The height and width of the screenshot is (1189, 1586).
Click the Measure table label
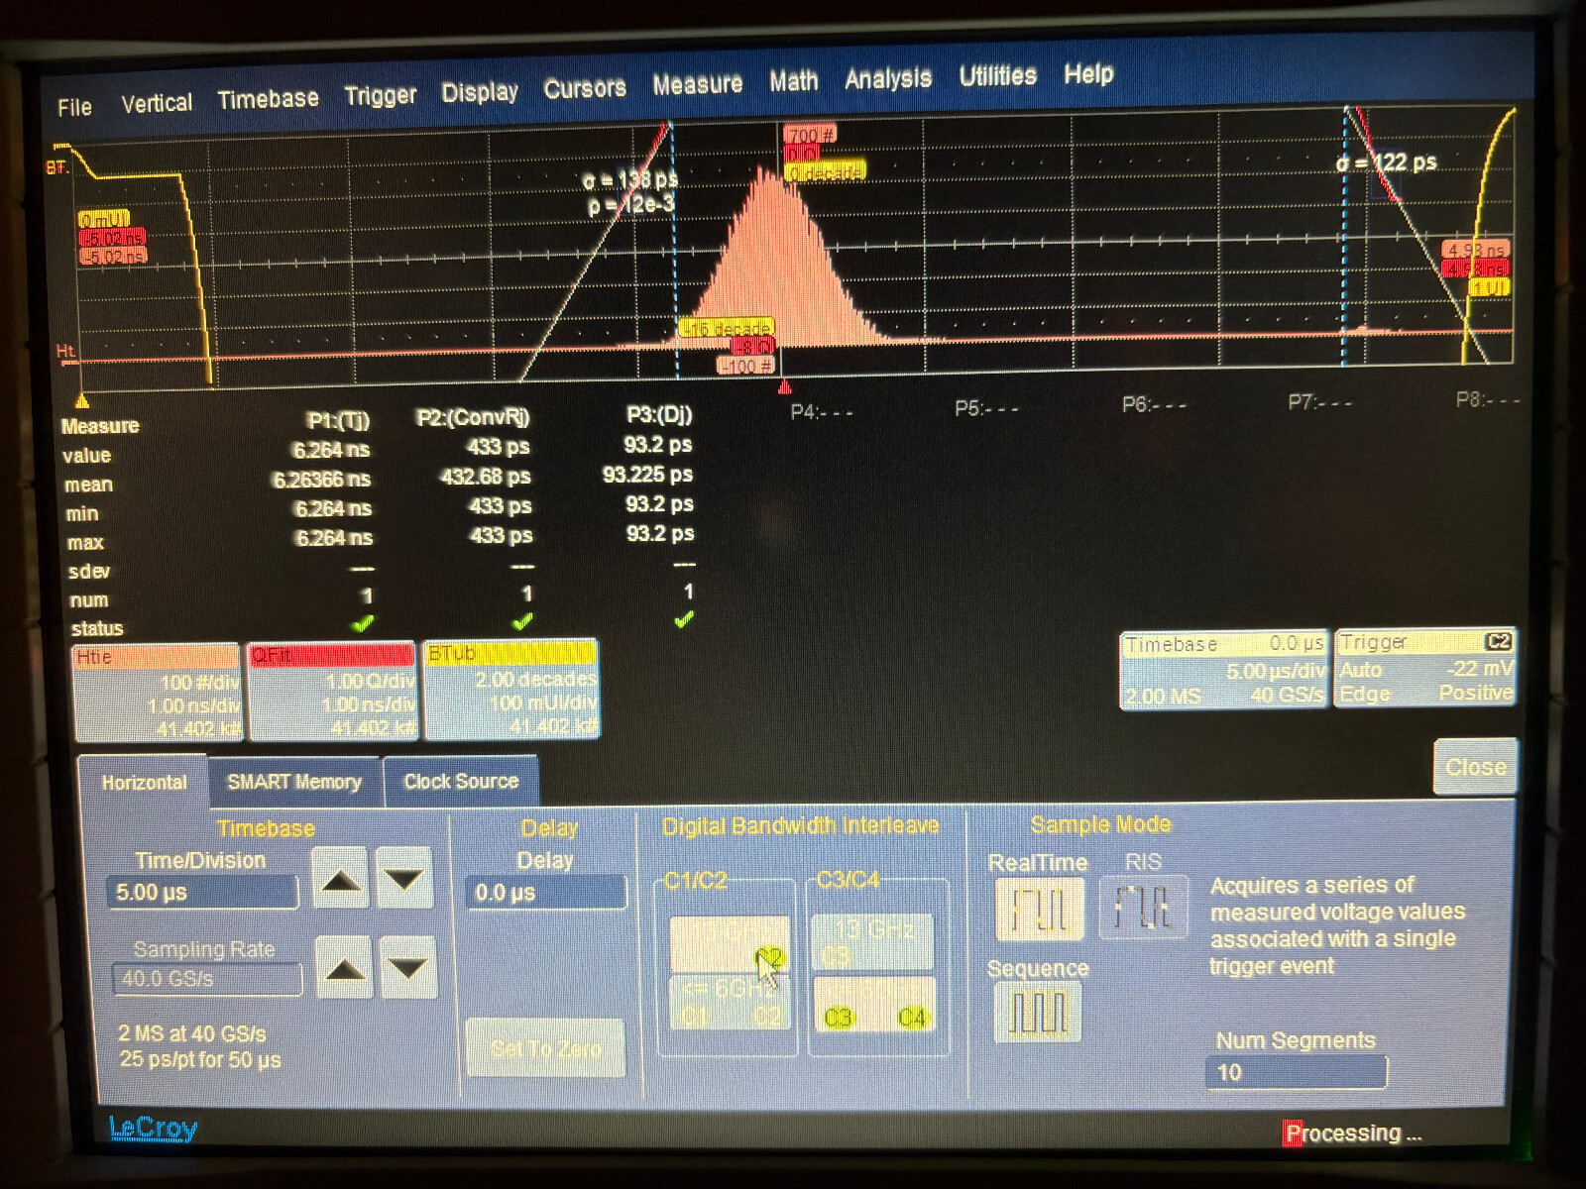point(100,426)
